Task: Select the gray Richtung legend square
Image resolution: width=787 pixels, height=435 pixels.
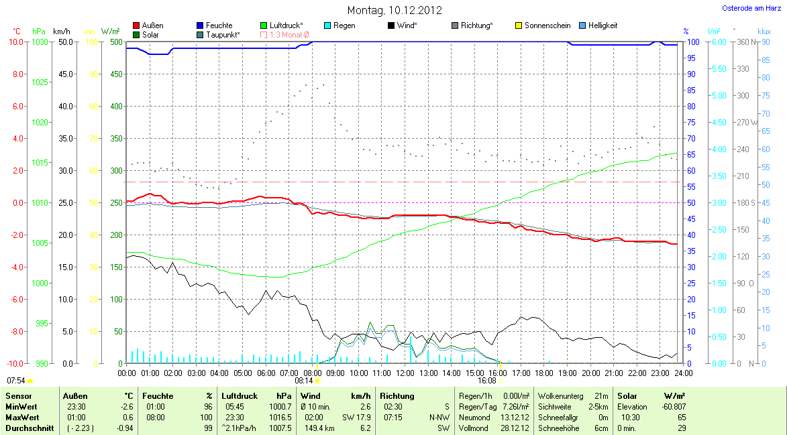Action: pyautogui.click(x=455, y=25)
